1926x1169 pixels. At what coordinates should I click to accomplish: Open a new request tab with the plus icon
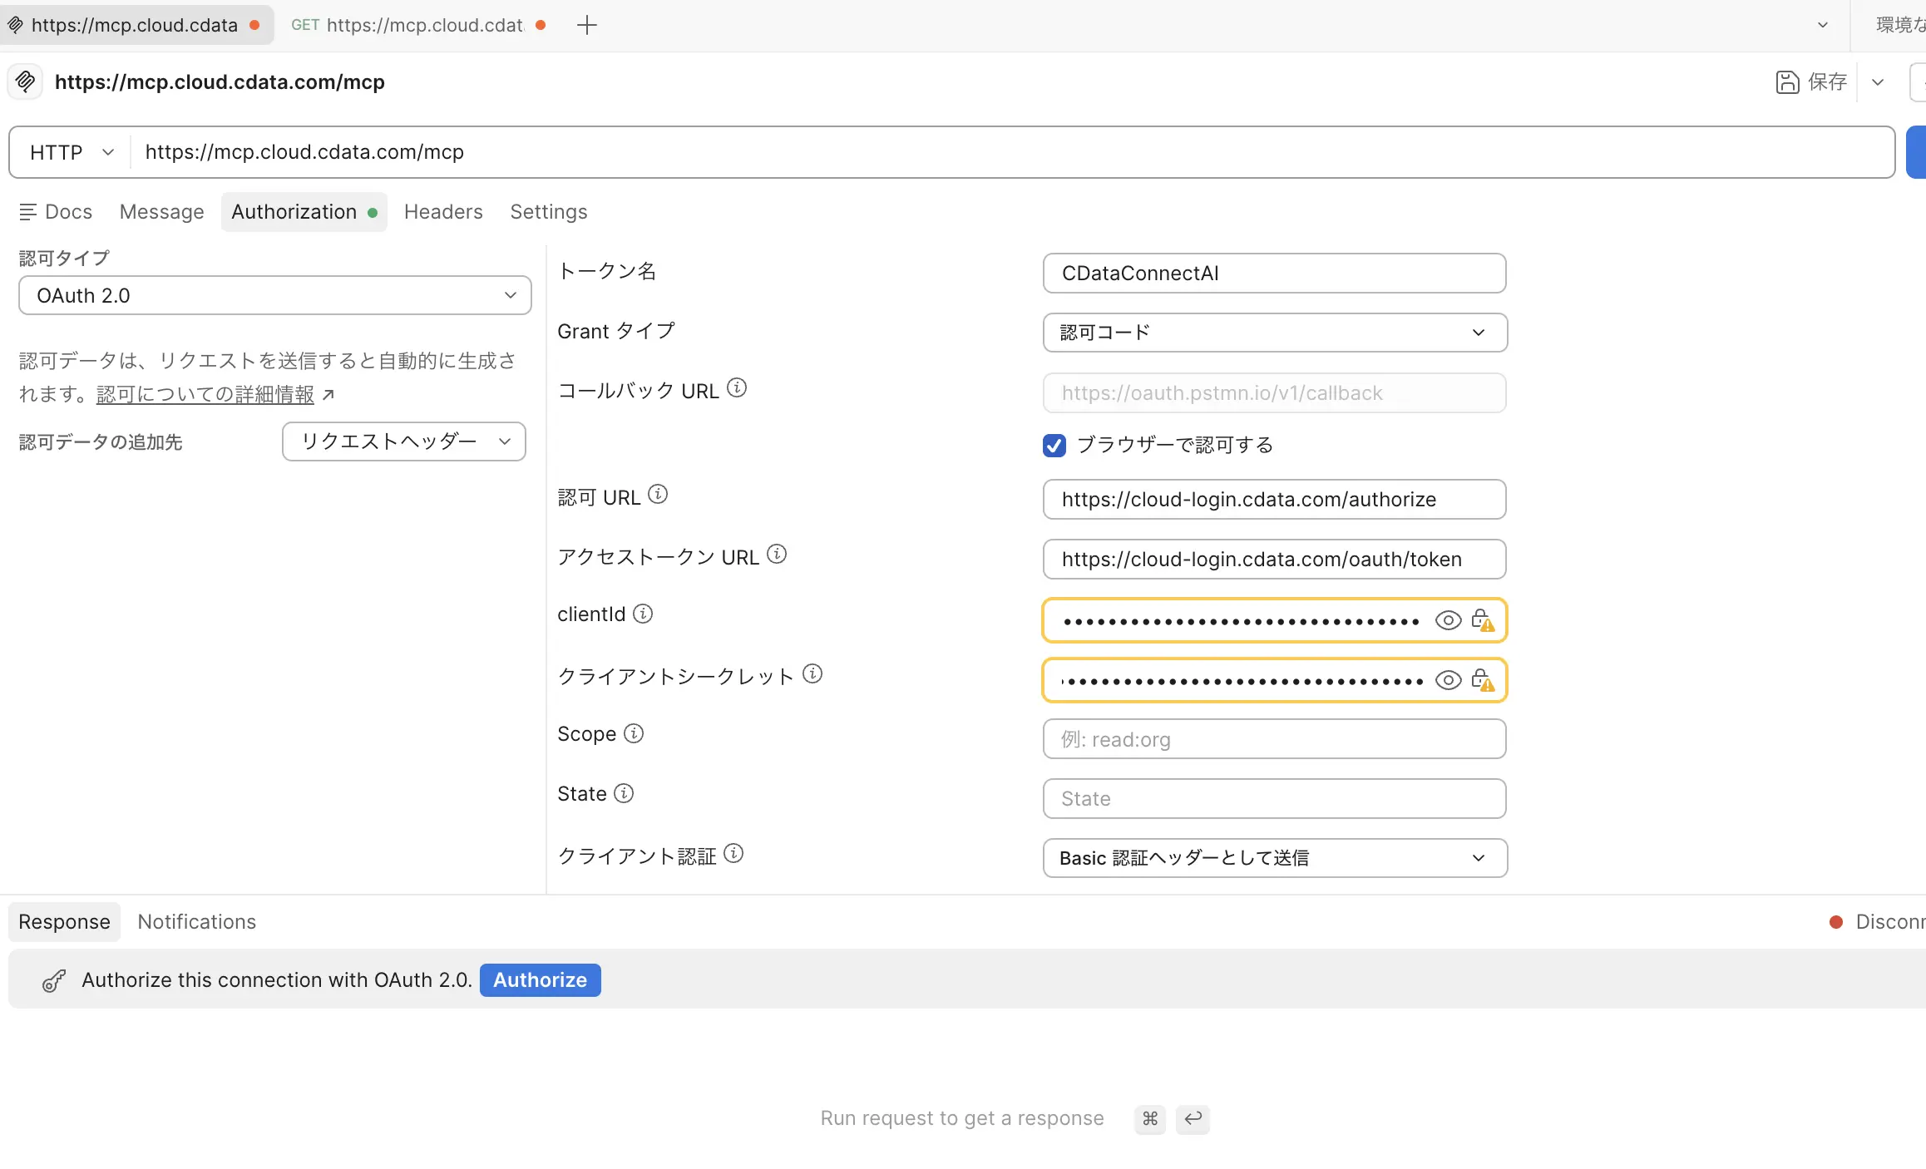pyautogui.click(x=586, y=25)
